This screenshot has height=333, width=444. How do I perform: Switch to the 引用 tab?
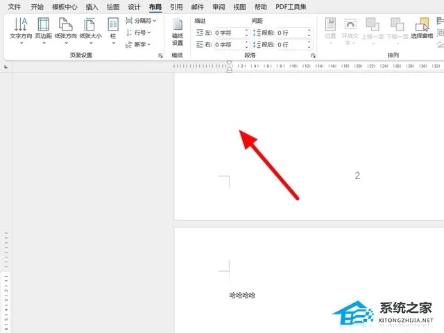[176, 7]
